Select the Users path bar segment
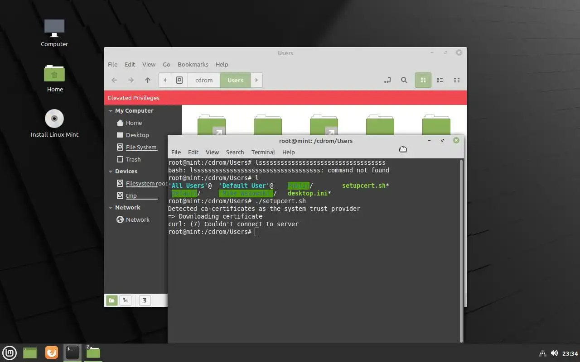580x362 pixels. [235, 80]
